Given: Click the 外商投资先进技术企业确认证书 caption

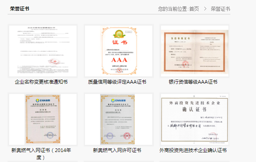Looking at the screenshot, I should tap(193, 150).
